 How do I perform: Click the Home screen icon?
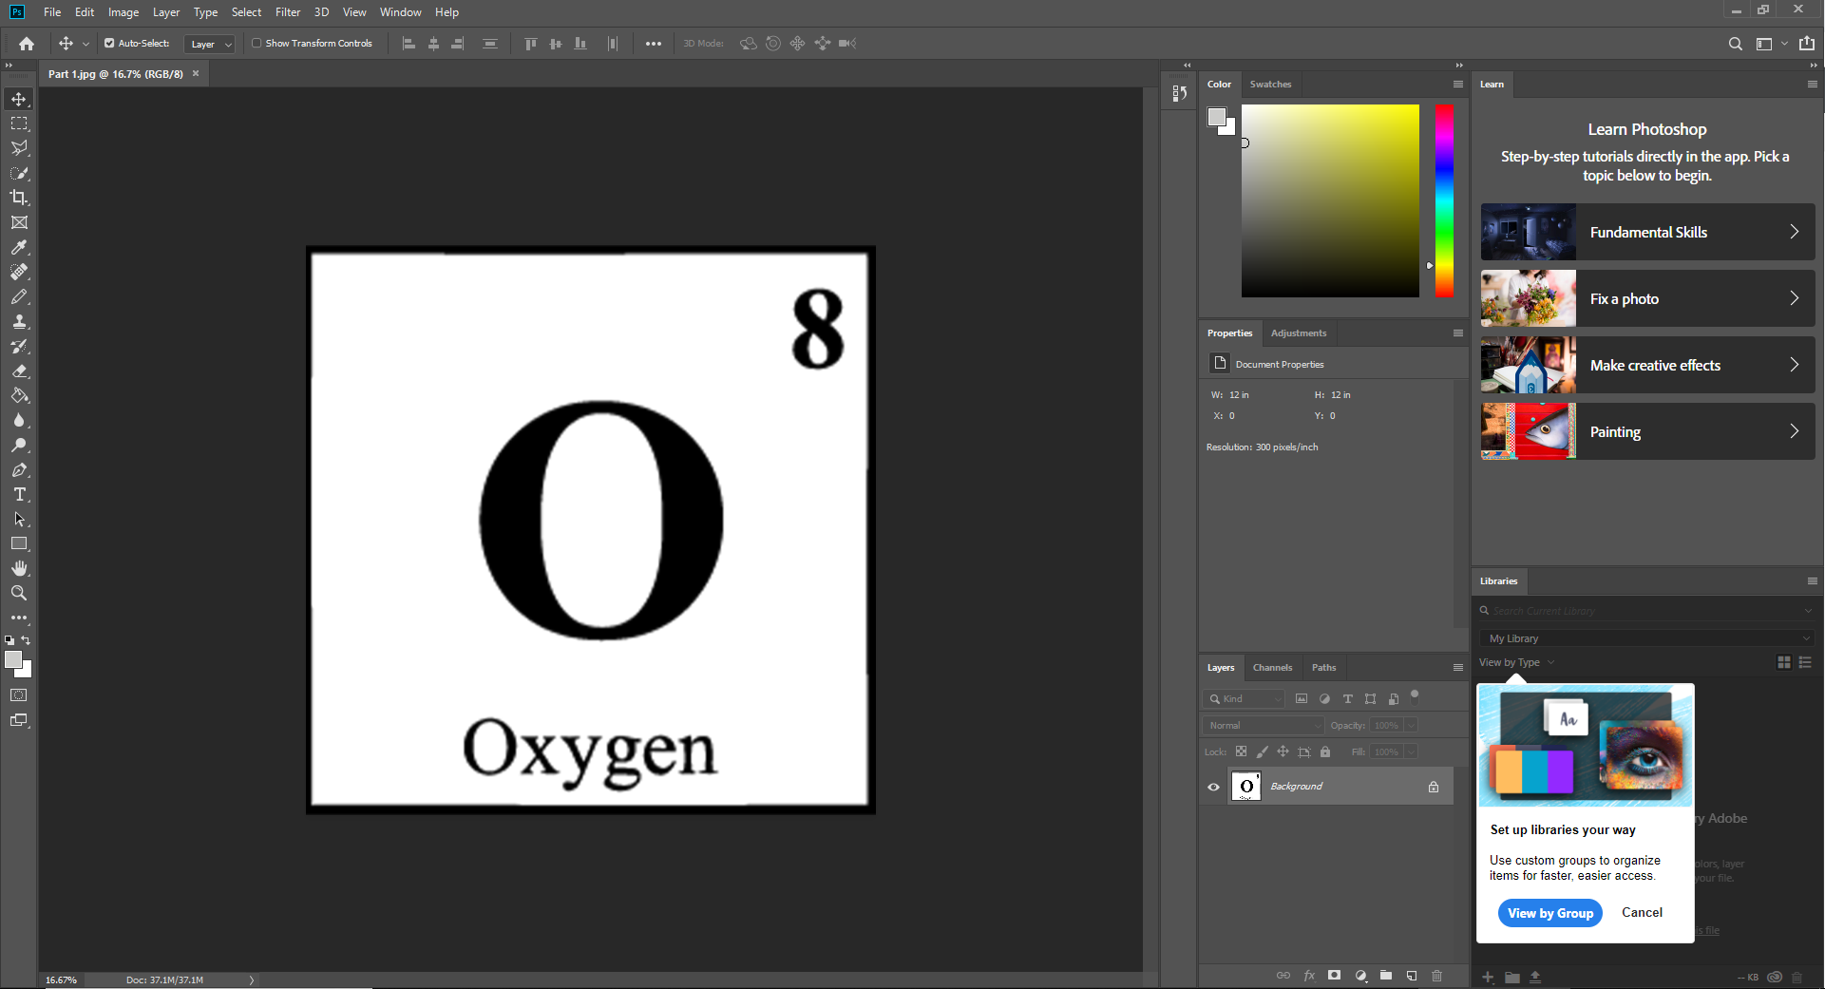27,44
